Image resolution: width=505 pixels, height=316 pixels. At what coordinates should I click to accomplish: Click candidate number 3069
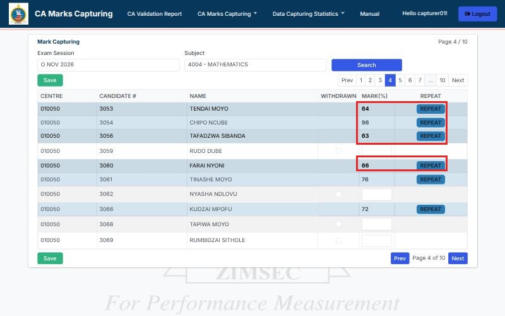(x=106, y=240)
